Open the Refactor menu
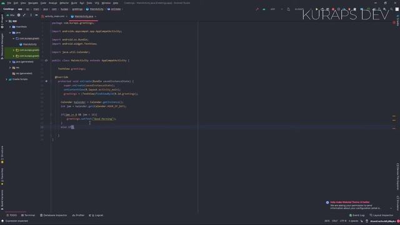 point(64,3)
